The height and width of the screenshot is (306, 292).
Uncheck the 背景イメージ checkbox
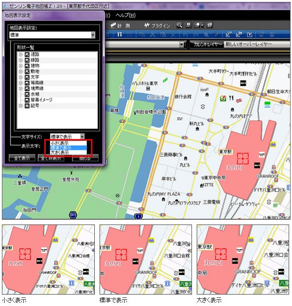(27, 100)
